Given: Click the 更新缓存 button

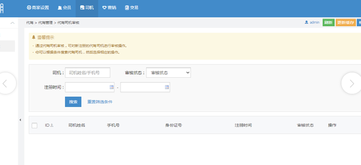Looking at the screenshot, I should coord(346,23).
